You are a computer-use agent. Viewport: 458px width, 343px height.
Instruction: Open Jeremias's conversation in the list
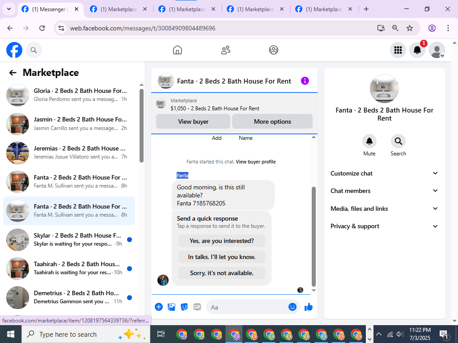point(69,153)
